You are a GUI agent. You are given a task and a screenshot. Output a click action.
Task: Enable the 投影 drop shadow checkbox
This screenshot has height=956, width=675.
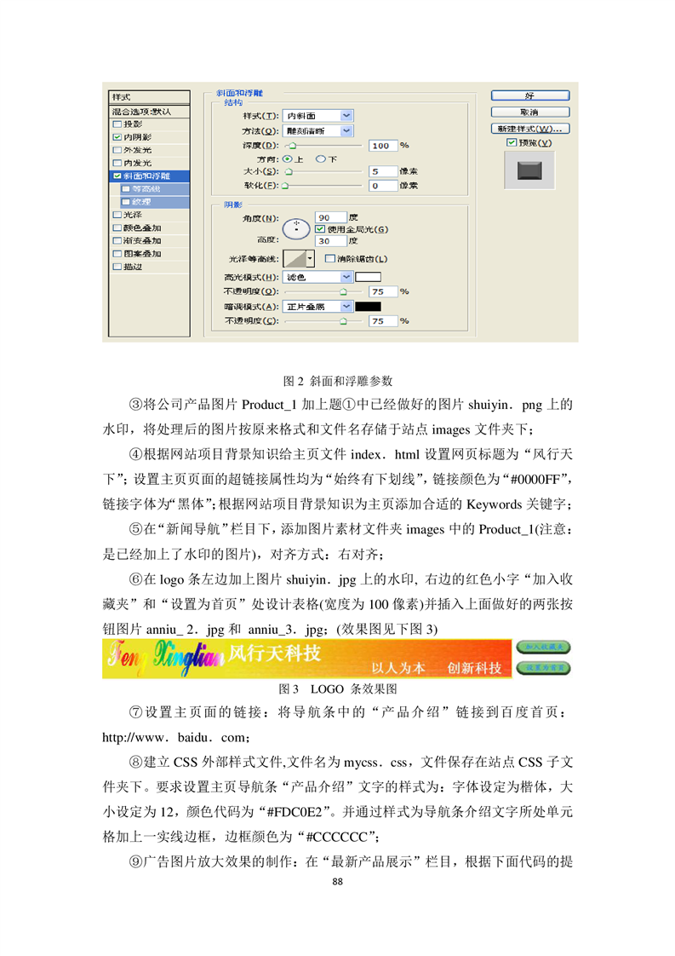click(x=117, y=124)
